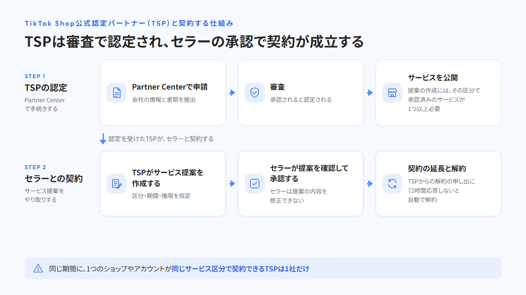Viewport: 526px width, 295px height.
Task: Click the highlighted text '同じサービス区分で契約できるTSPは1社だけ'
Action: (240, 269)
